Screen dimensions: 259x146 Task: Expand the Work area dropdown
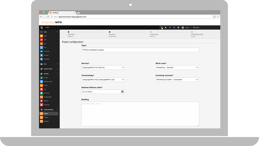click(177, 68)
